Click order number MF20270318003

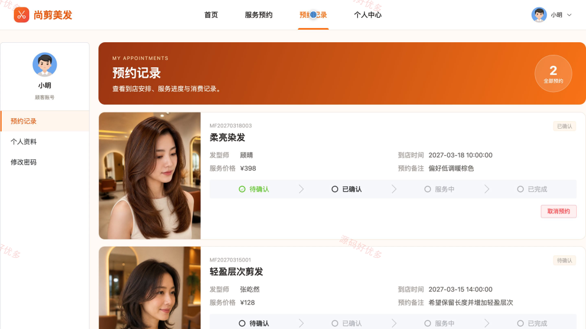(x=231, y=126)
